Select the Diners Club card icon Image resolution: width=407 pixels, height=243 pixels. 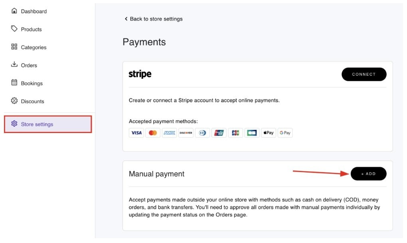click(x=202, y=133)
